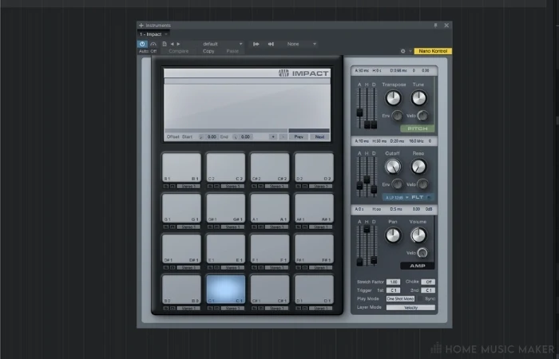Screen dimensions: 559x359
Task: Open Stereo 1 output selector under C2 pad
Action: (233, 186)
